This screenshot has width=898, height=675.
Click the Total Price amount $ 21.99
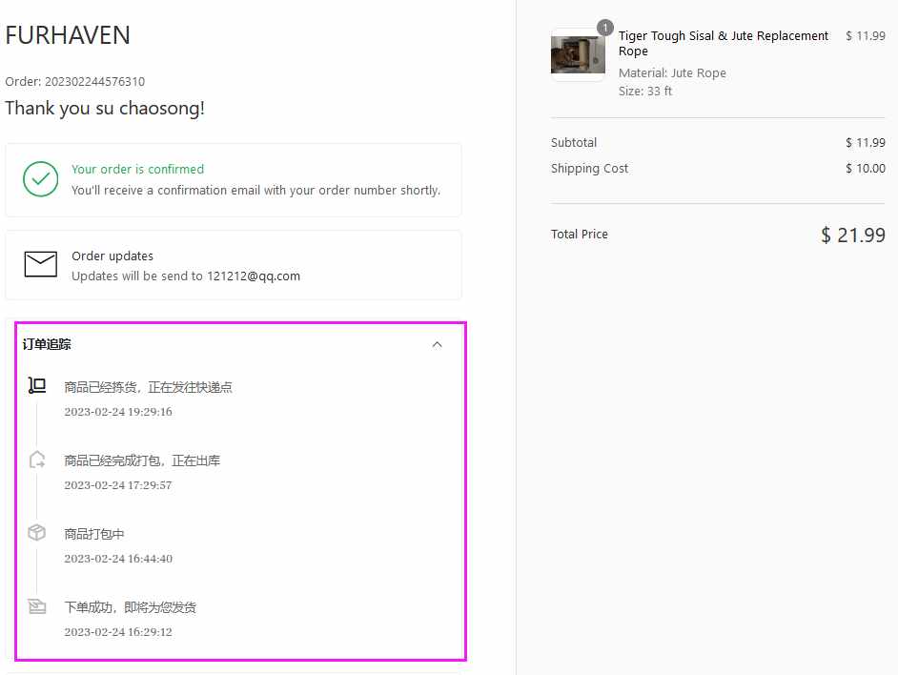(x=853, y=235)
